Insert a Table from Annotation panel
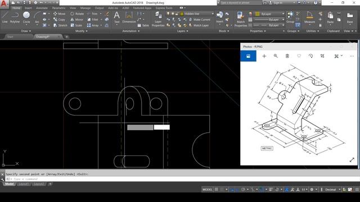Viewport: 360px width, 202px height. (143, 25)
